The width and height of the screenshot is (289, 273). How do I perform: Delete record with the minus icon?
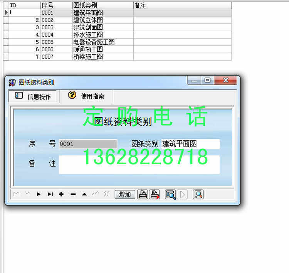[73, 194]
